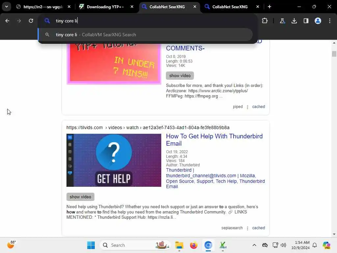Open cached link for YTP+ result
This screenshot has height=253, width=337.
pyautogui.click(x=258, y=107)
